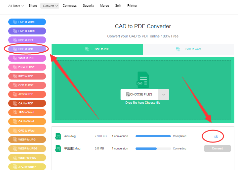This screenshot has height=170, width=238.
Task: Click the Convert button for 平面图2.dwg
Action: [x=218, y=148]
